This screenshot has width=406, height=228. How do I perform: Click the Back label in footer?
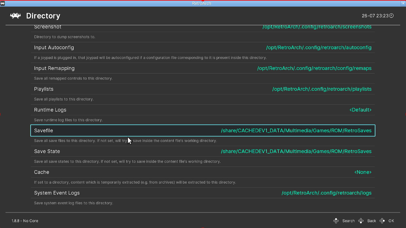coord(372,221)
